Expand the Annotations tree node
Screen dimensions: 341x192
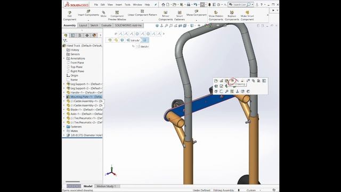point(64,59)
